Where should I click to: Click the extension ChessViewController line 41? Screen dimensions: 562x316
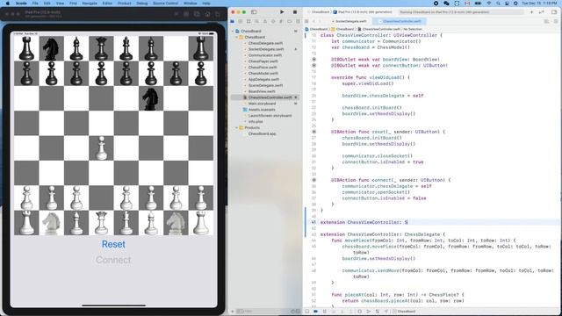pos(364,222)
